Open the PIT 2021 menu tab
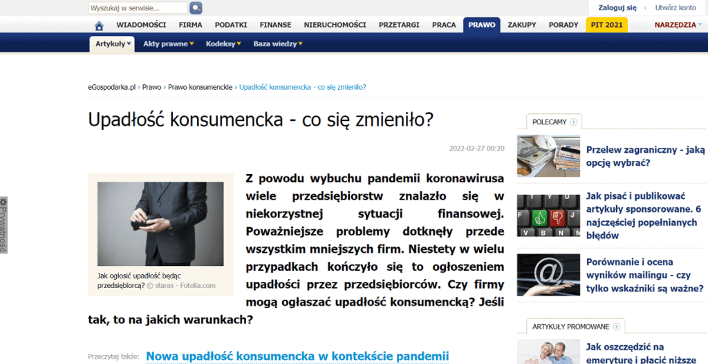The height and width of the screenshot is (364, 708). 606,25
